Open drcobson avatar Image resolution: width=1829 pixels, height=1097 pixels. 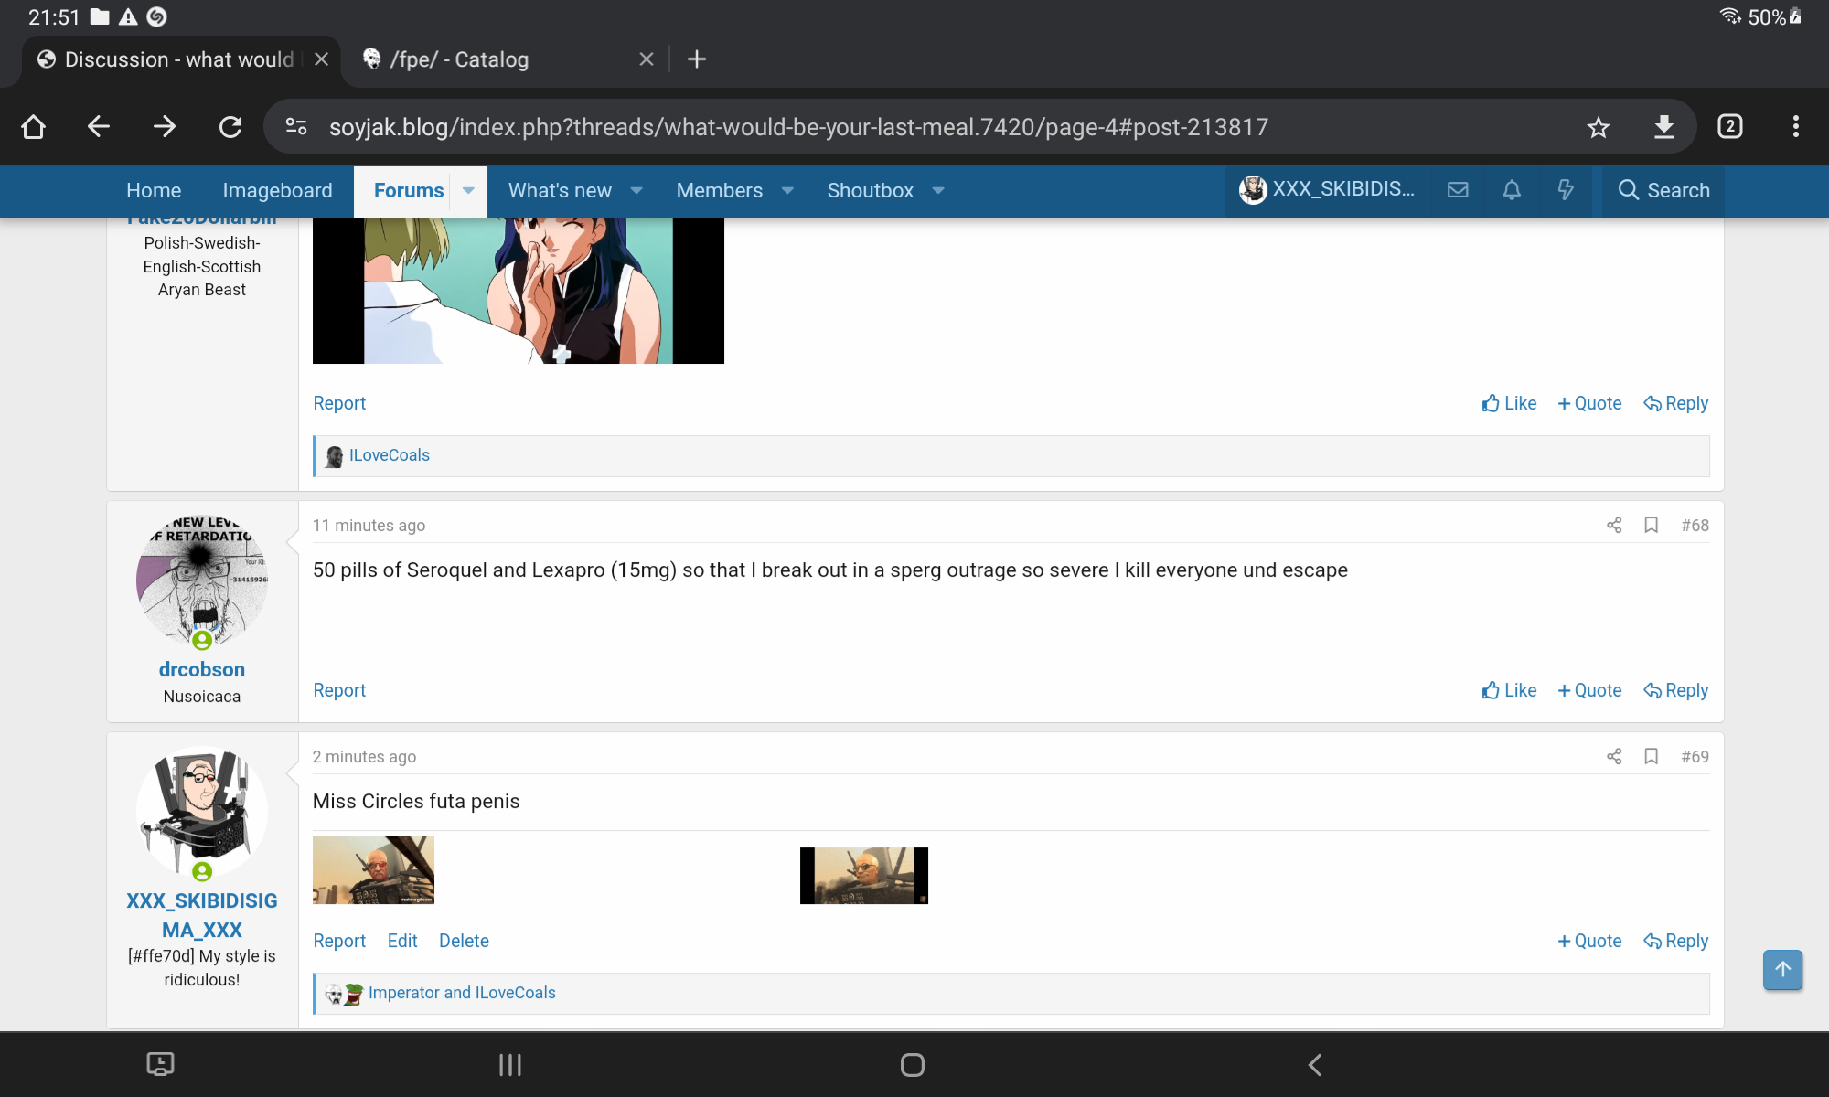pyautogui.click(x=202, y=582)
